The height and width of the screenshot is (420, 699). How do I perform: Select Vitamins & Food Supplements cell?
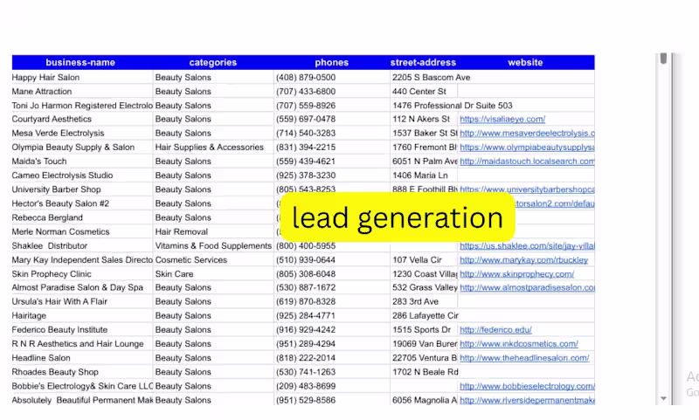click(x=213, y=246)
